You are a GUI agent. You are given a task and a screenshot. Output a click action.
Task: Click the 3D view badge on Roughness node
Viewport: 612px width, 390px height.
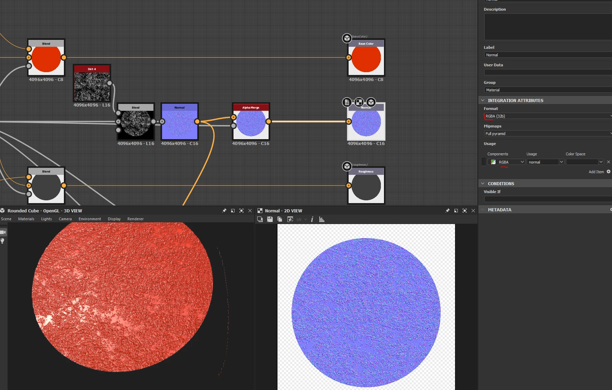coord(347,166)
